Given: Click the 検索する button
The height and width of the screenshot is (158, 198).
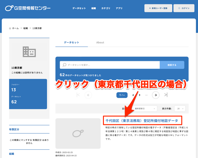Looking at the screenshot, I should tap(172, 65).
